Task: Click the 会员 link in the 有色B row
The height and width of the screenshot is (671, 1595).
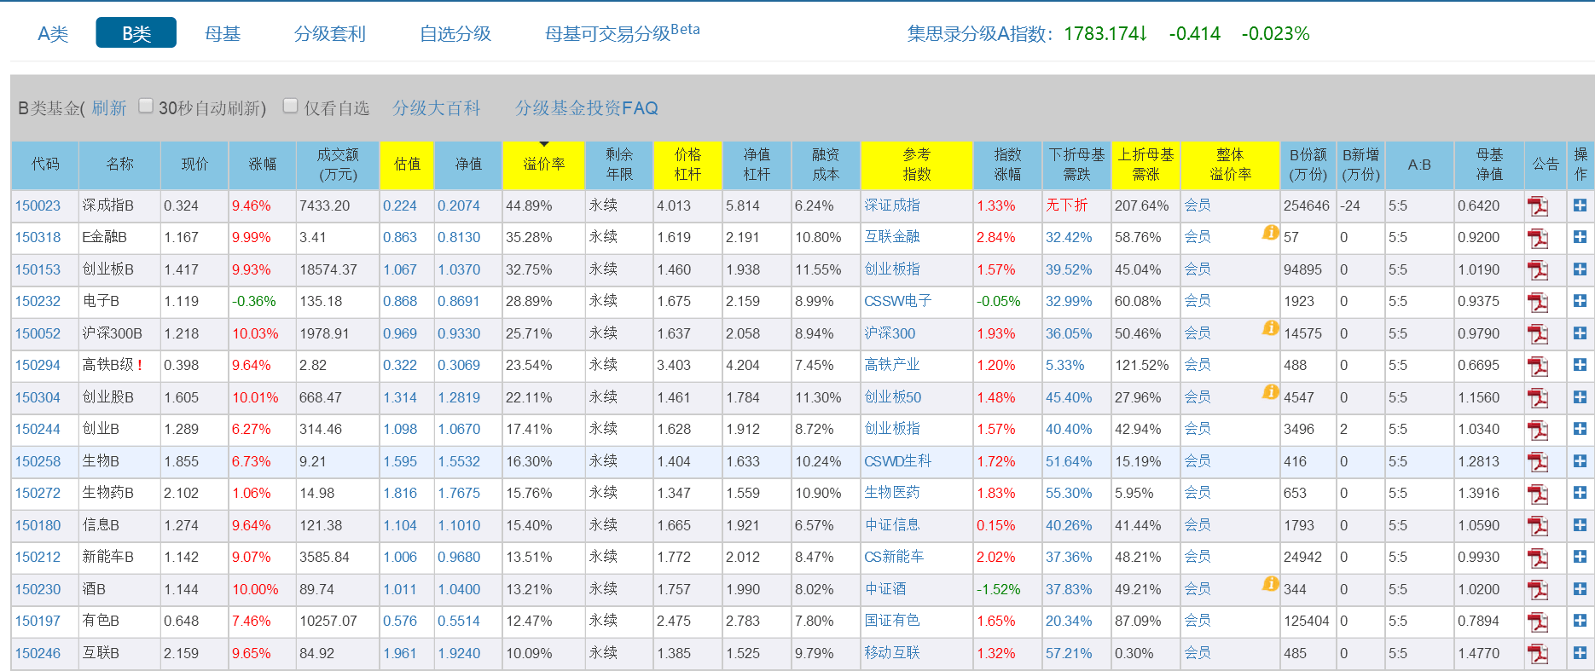Action: coord(1198,621)
